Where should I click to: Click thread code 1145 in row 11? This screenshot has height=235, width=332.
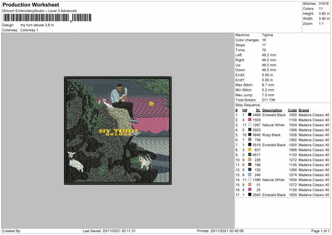click(293, 165)
